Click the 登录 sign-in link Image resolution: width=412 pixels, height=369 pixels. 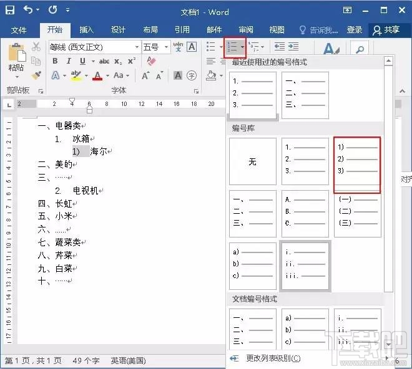point(355,30)
